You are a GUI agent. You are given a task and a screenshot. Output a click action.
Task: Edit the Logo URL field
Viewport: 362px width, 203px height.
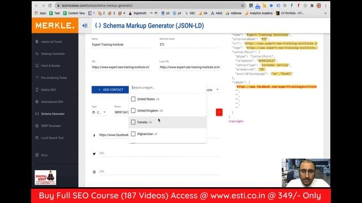190,67
